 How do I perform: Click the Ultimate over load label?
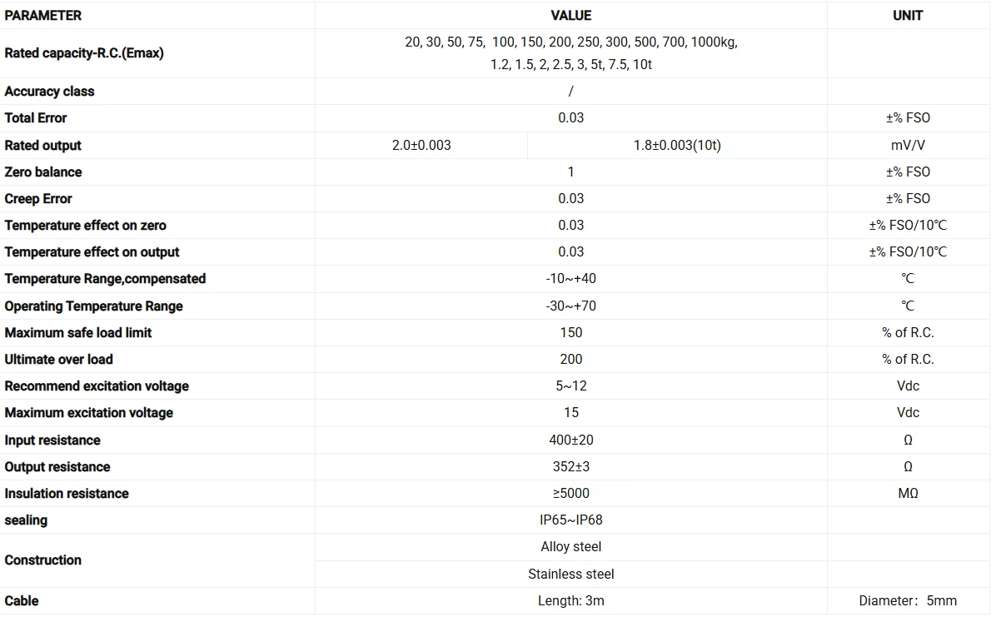point(59,360)
